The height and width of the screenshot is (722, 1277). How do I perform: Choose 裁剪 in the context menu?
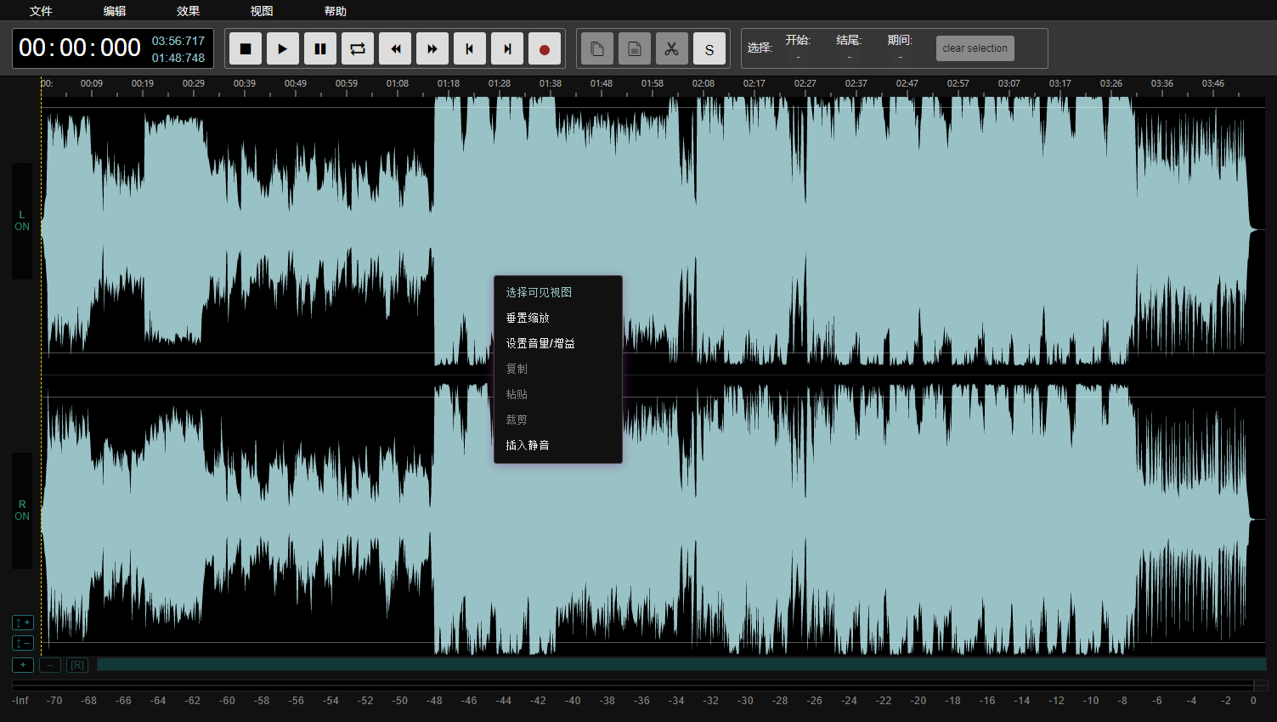[x=558, y=420]
